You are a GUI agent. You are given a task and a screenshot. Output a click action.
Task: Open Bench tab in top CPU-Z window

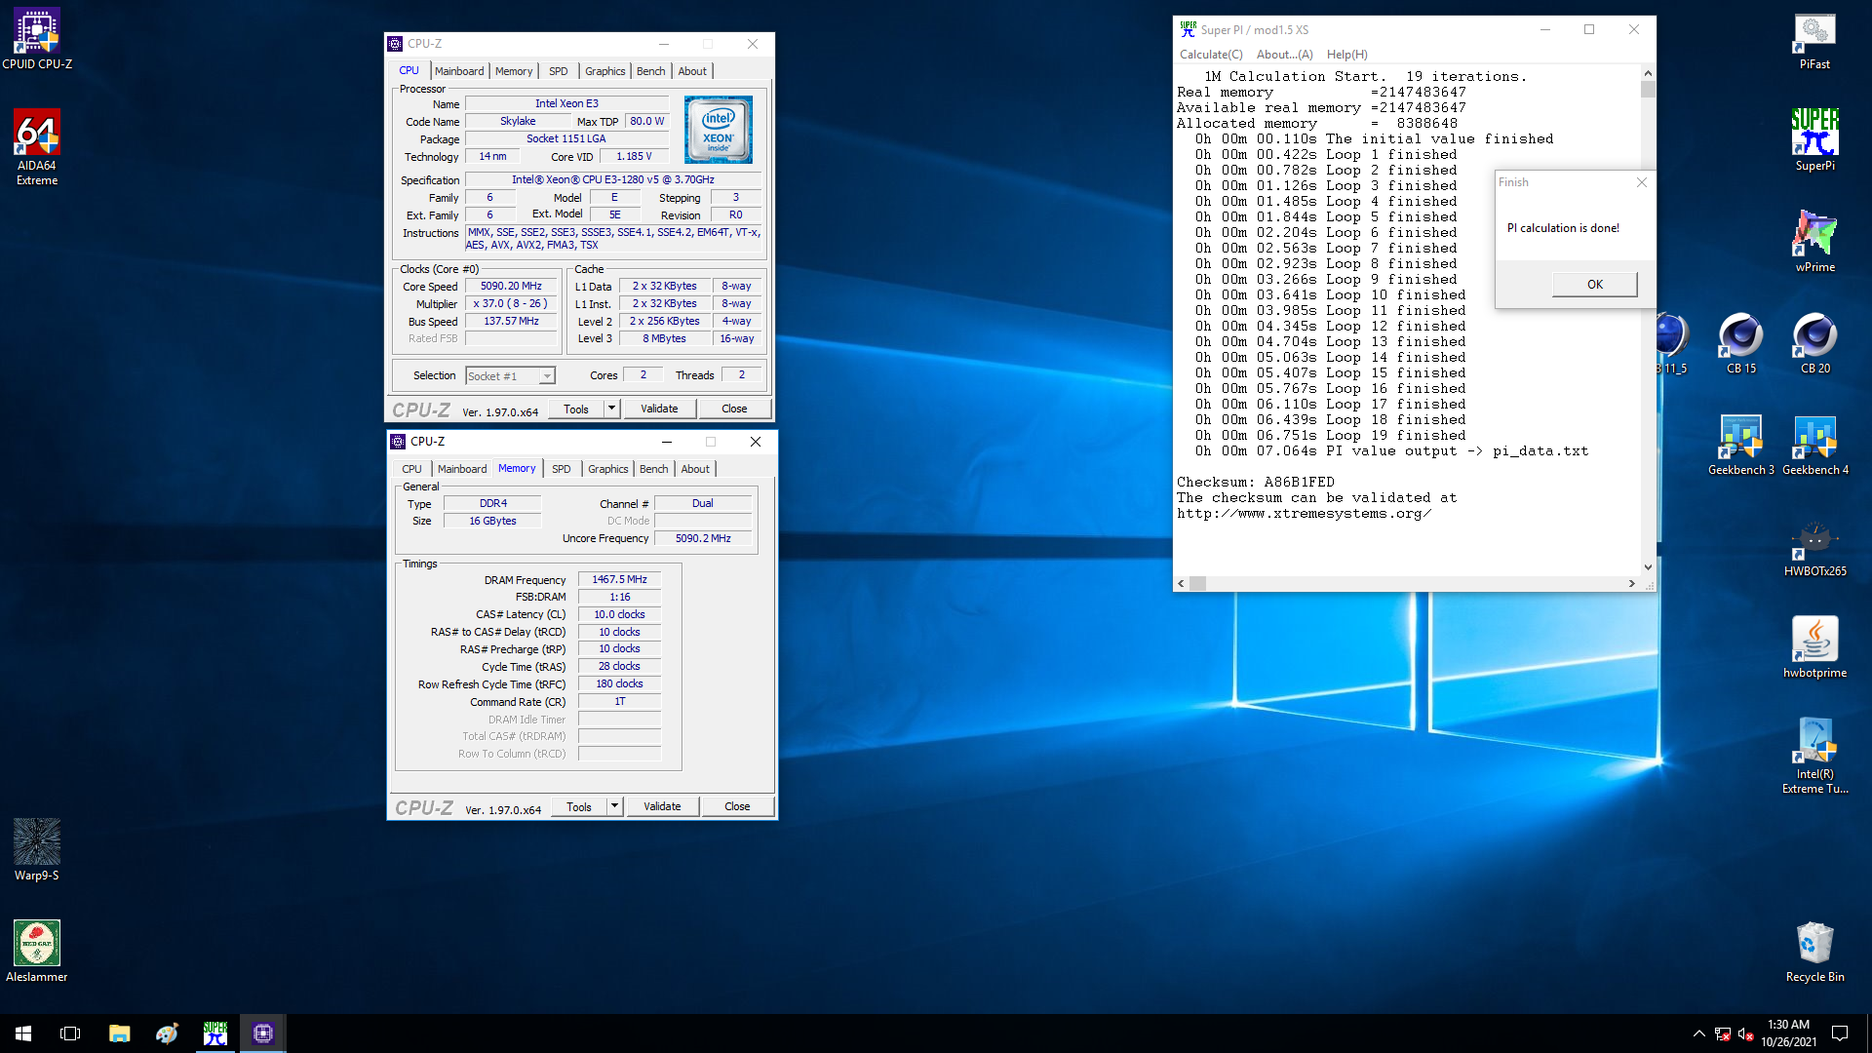[650, 71]
